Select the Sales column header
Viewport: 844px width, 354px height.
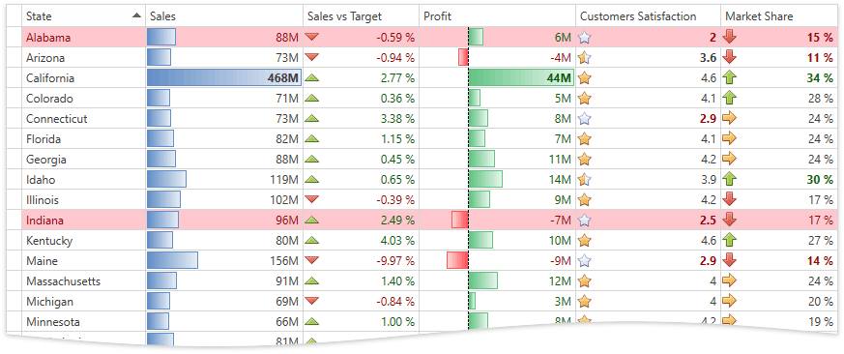pyautogui.click(x=224, y=16)
